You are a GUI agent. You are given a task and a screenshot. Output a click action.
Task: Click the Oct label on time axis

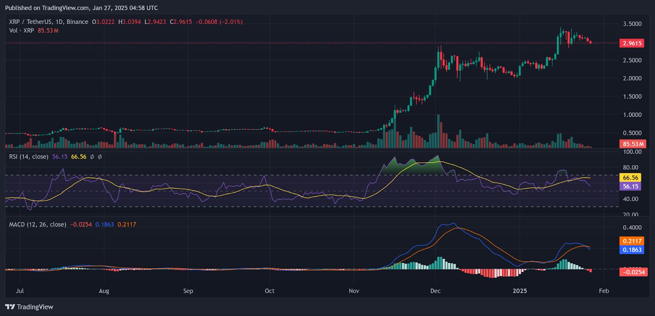[269, 291]
